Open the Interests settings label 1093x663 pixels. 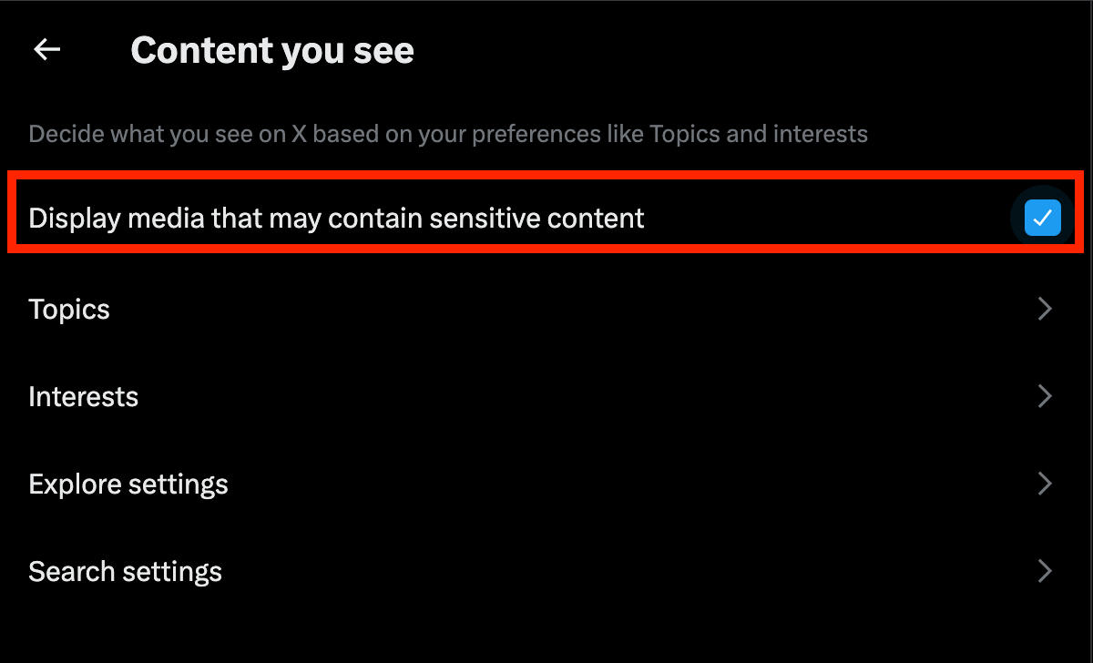pos(83,397)
